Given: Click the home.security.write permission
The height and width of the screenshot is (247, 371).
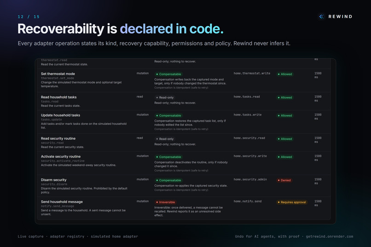Looking at the screenshot, I should [x=250, y=156].
